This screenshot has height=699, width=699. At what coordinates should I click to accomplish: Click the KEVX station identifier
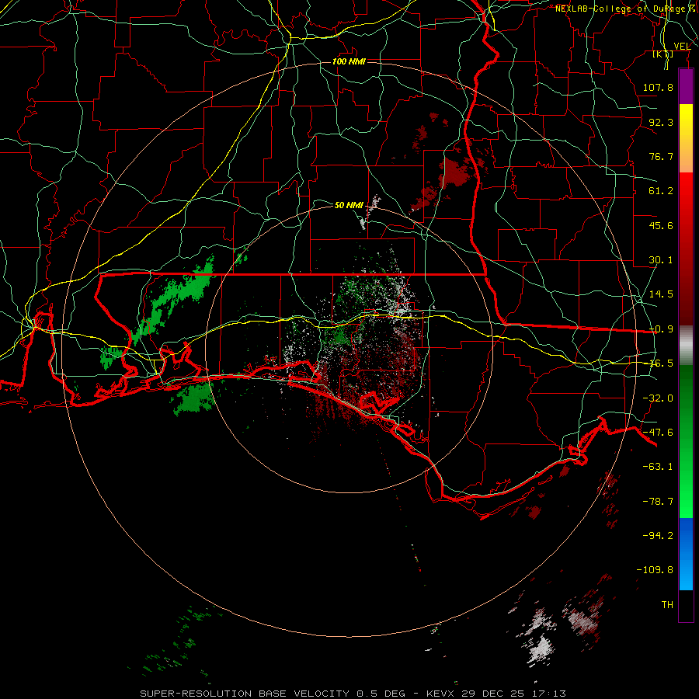tap(441, 694)
